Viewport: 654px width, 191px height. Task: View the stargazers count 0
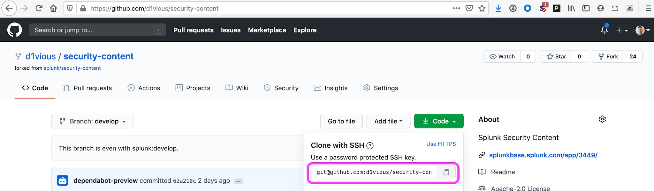[579, 56]
